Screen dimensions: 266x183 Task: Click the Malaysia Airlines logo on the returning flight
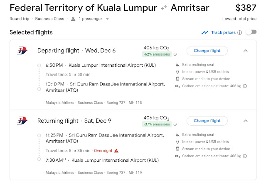point(22,121)
